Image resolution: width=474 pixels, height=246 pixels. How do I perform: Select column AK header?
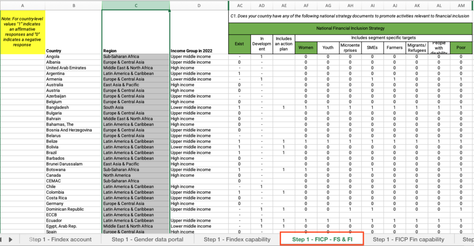(x=417, y=6)
